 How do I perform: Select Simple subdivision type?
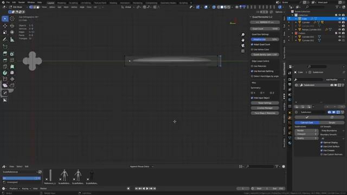(332, 122)
